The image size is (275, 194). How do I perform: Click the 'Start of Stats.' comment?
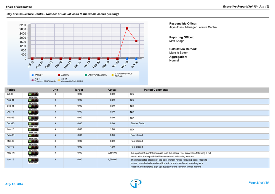point(138,123)
